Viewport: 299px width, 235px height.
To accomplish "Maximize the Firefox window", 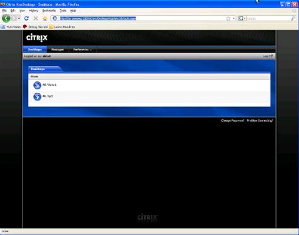I will coord(289,4).
